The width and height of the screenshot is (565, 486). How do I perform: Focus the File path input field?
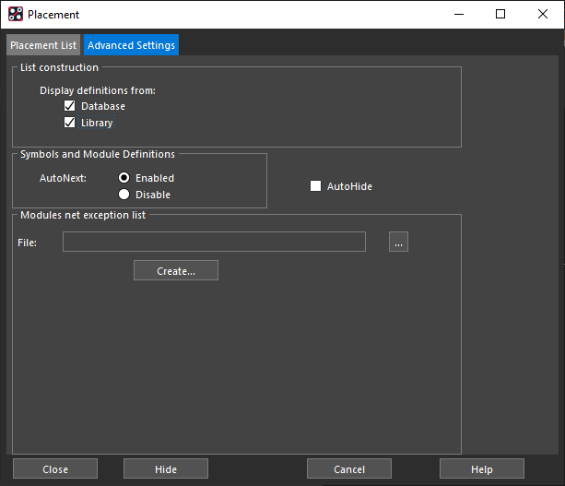coord(214,242)
